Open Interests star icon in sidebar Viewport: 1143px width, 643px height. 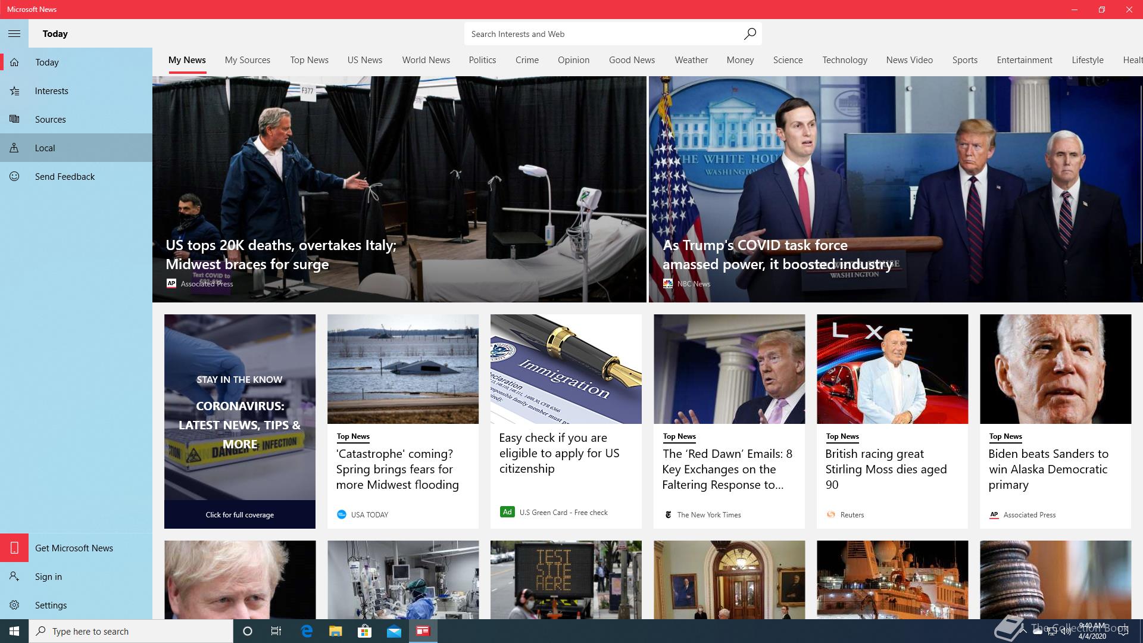(x=14, y=91)
